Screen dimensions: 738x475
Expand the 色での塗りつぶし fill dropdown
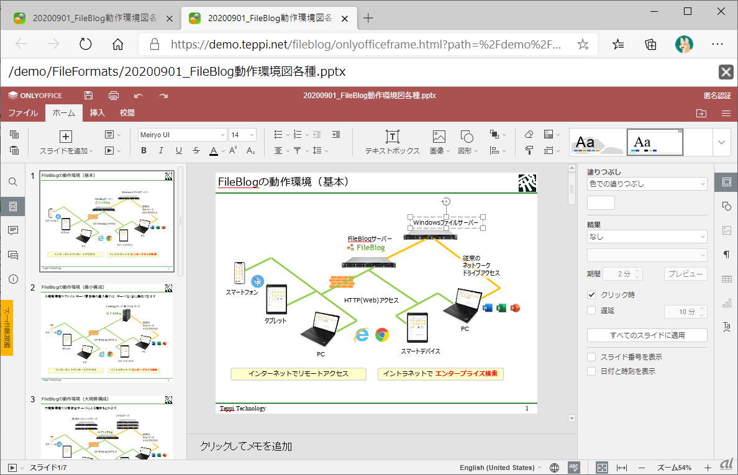(x=647, y=184)
